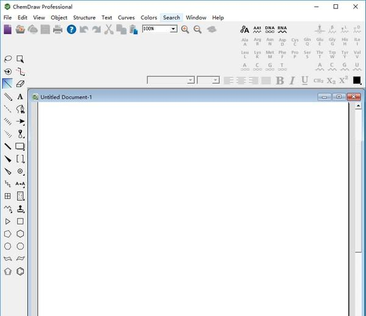This screenshot has width=366, height=316.
Task: Select the Lasso selection tool
Action: point(8,59)
